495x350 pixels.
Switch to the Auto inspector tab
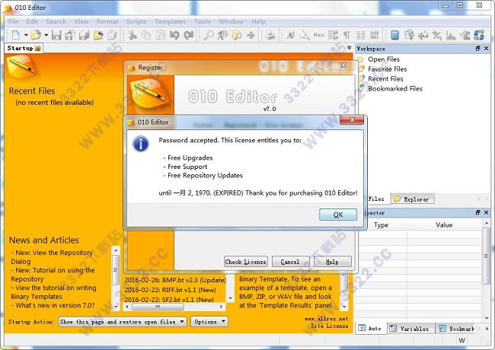pyautogui.click(x=371, y=328)
